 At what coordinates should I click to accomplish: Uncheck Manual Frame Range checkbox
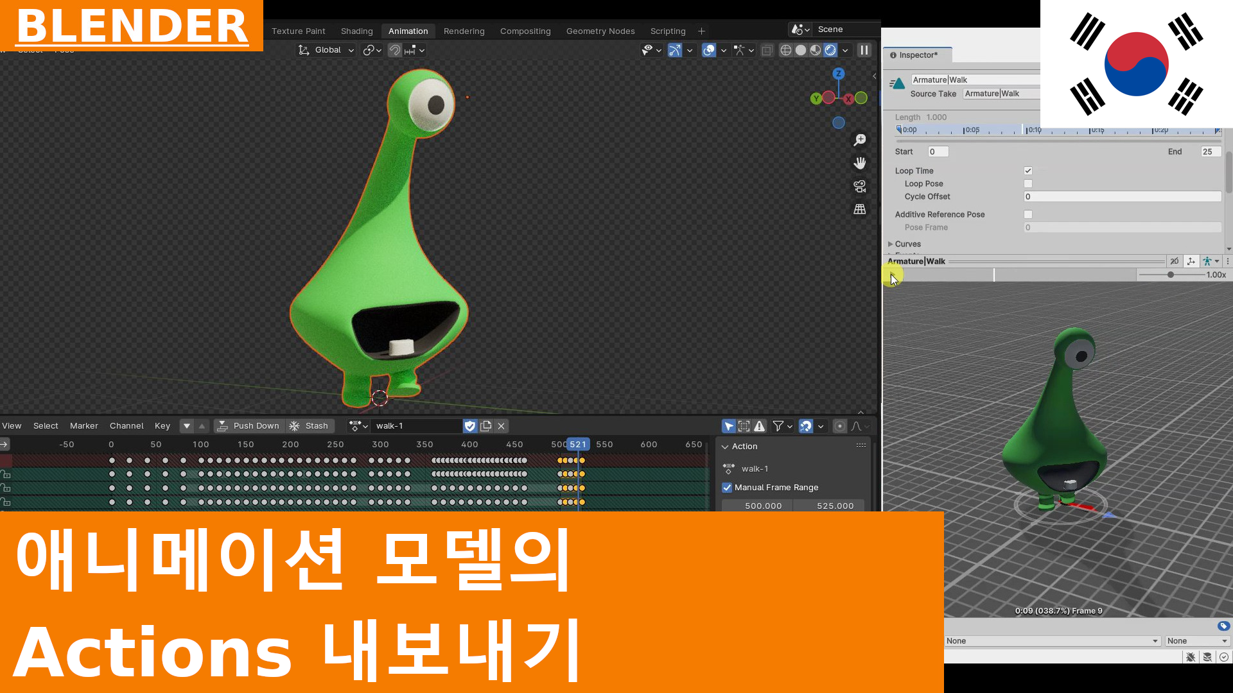(727, 488)
